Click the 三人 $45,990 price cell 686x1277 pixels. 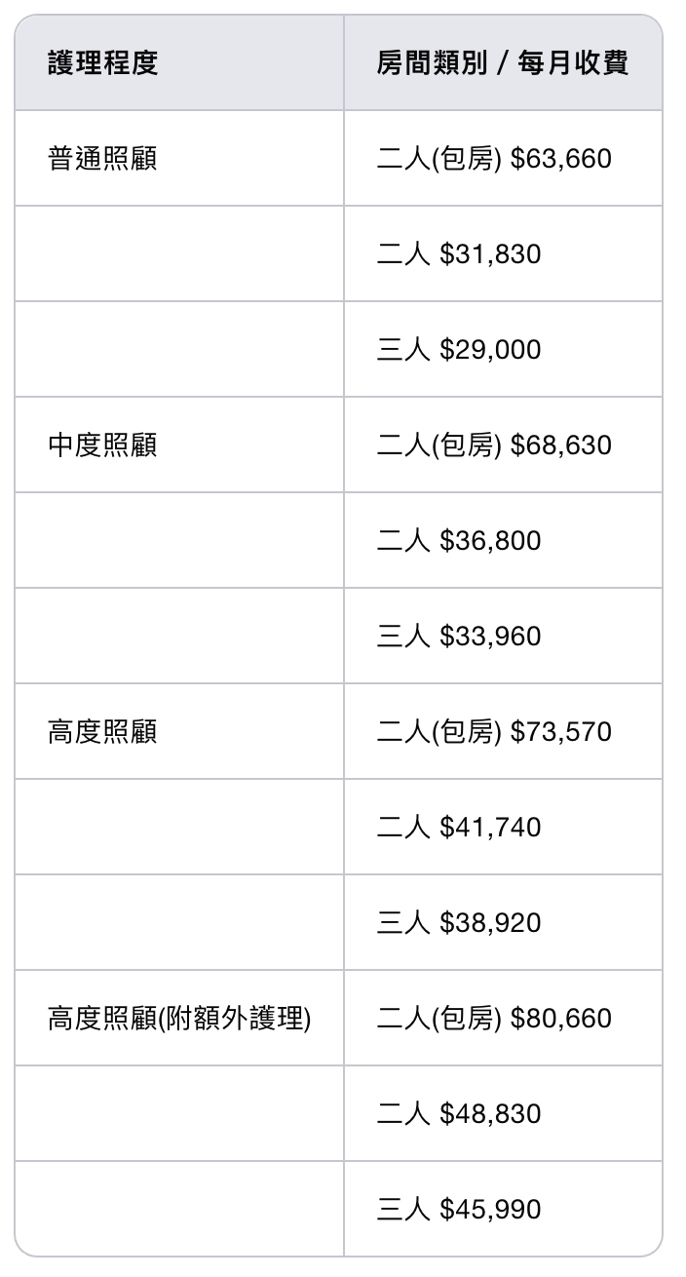(x=459, y=1210)
